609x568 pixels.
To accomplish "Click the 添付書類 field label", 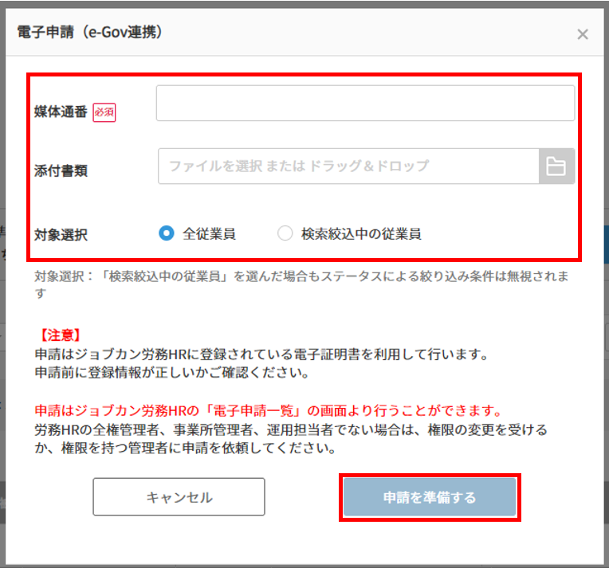I will [61, 171].
